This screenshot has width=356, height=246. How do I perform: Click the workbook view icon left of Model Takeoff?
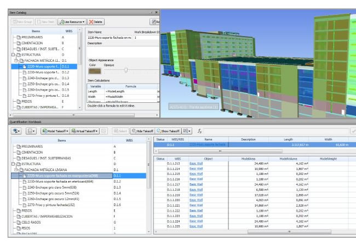point(31,131)
